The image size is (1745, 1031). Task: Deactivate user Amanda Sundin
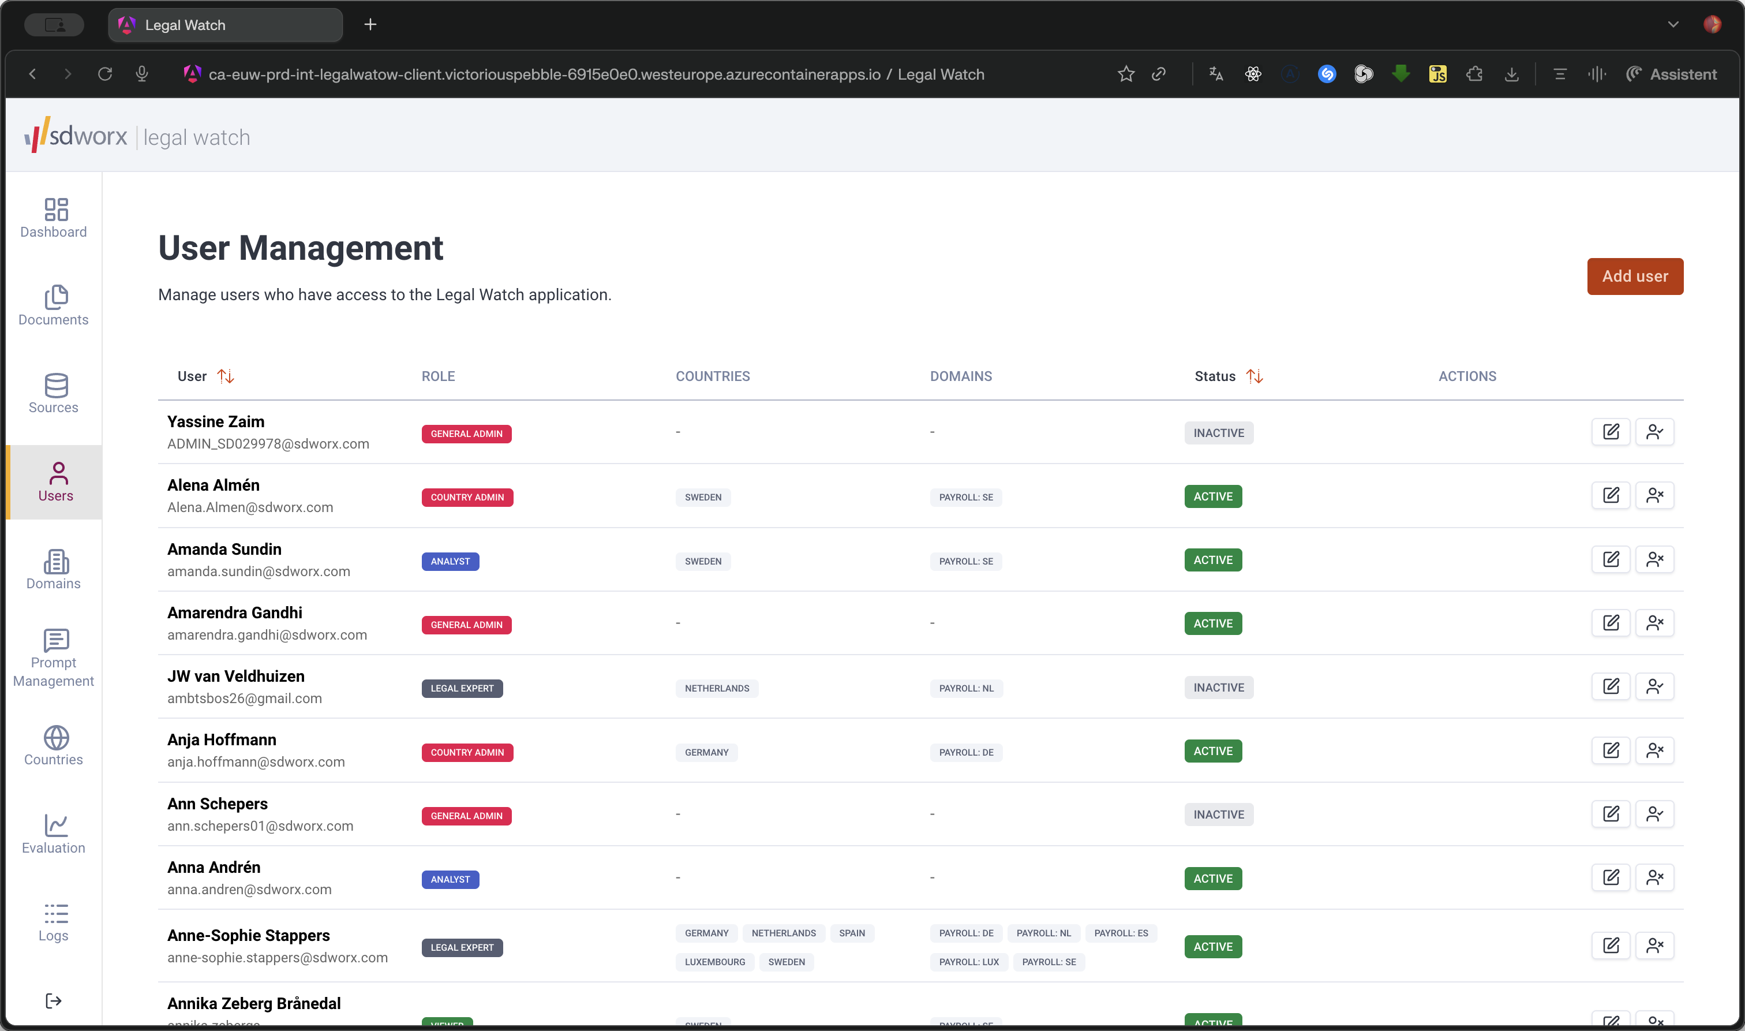(1655, 559)
